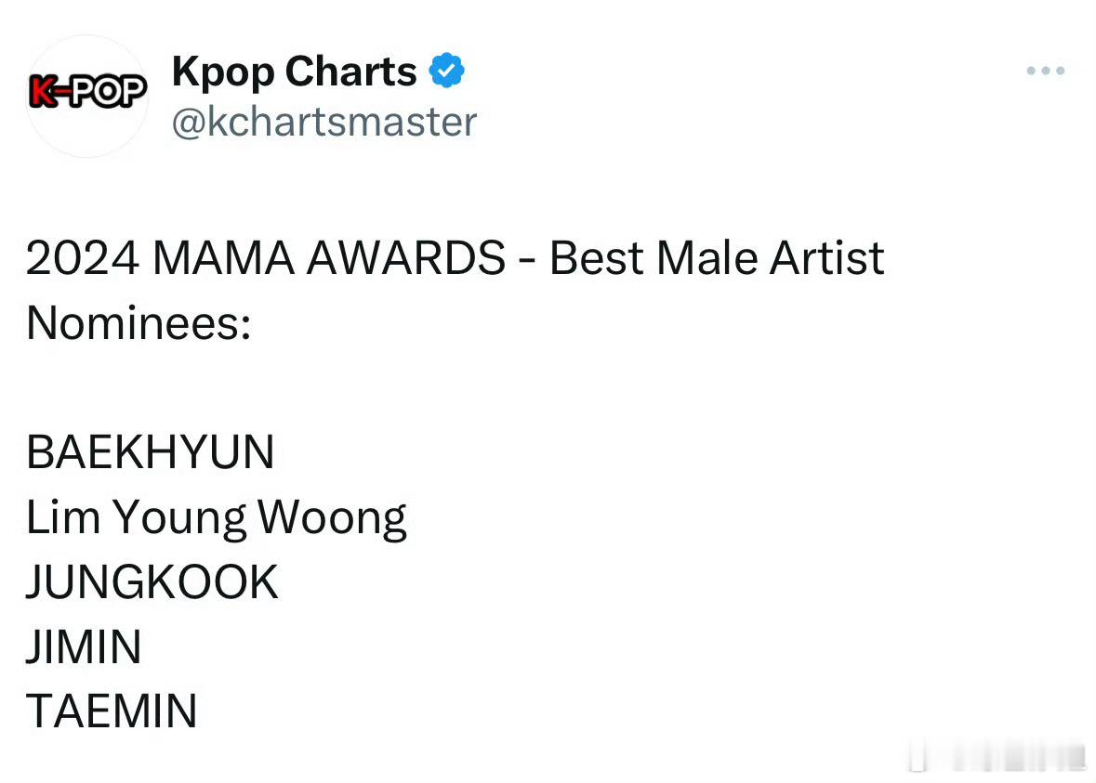1096x783 pixels.
Task: Click the word 'AWARDS' in the tweet
Action: (406, 257)
